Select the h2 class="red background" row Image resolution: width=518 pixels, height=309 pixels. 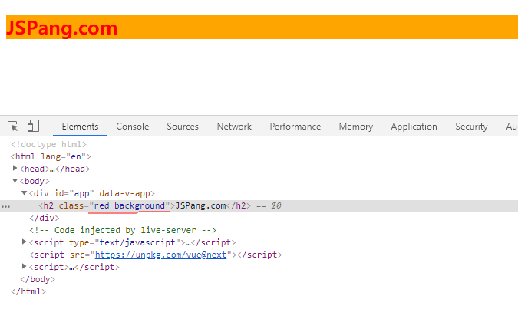[259, 205]
